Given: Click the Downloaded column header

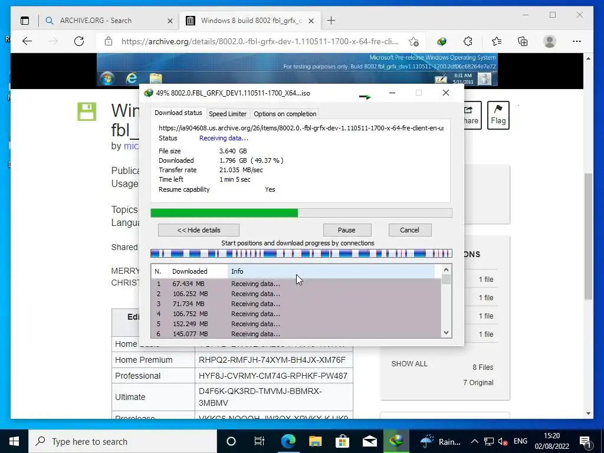Looking at the screenshot, I should coord(198,271).
